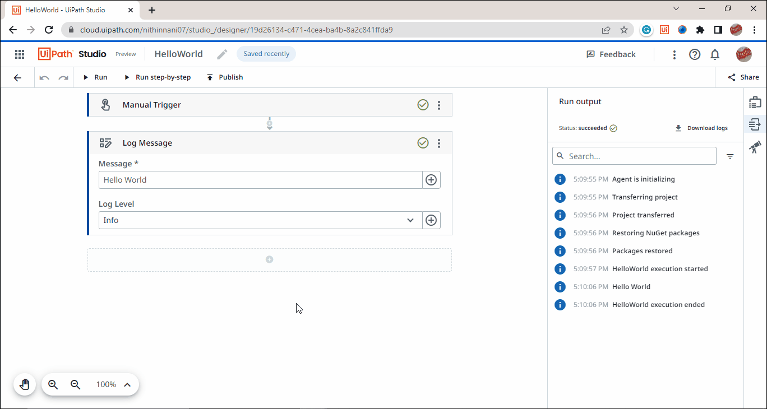Publish the project
The width and height of the screenshot is (767, 409).
[x=225, y=77]
